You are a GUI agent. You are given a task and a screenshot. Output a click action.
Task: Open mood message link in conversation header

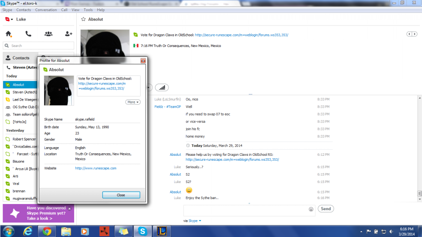pyautogui.click(x=241, y=35)
